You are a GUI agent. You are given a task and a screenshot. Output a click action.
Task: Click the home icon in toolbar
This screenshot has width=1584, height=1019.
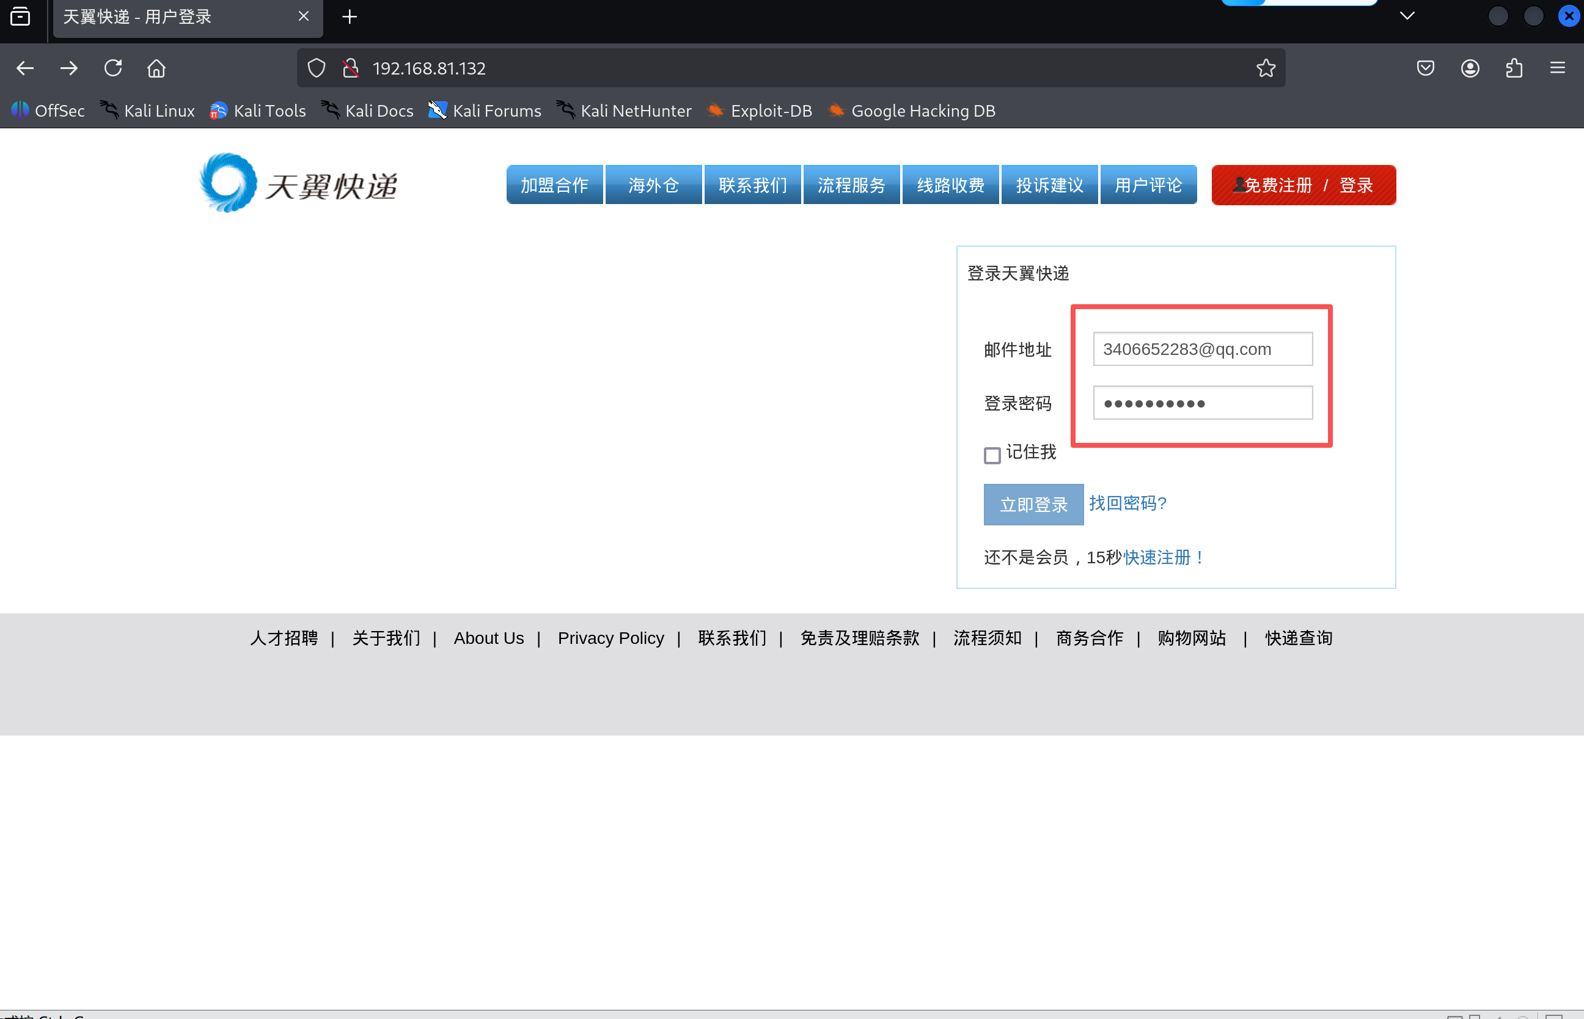click(156, 67)
